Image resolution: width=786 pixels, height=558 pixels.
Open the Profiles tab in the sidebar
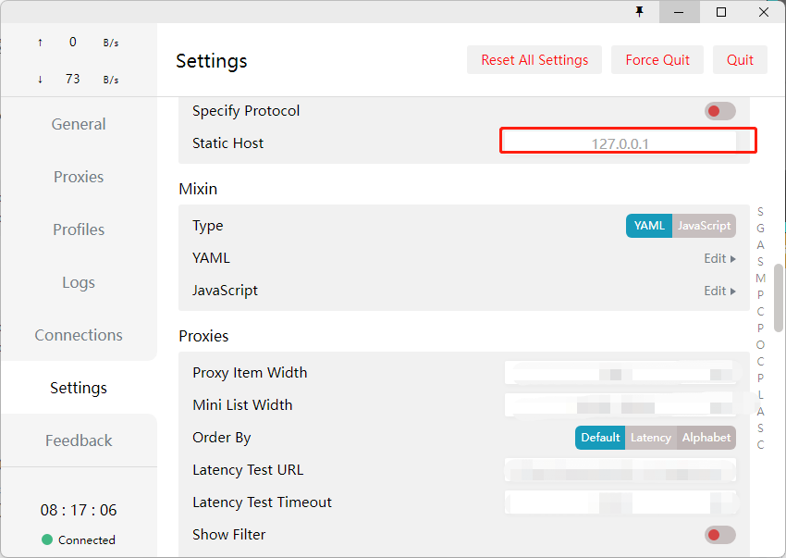click(x=79, y=229)
